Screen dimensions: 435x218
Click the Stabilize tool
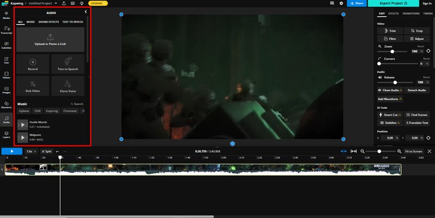pos(390,122)
